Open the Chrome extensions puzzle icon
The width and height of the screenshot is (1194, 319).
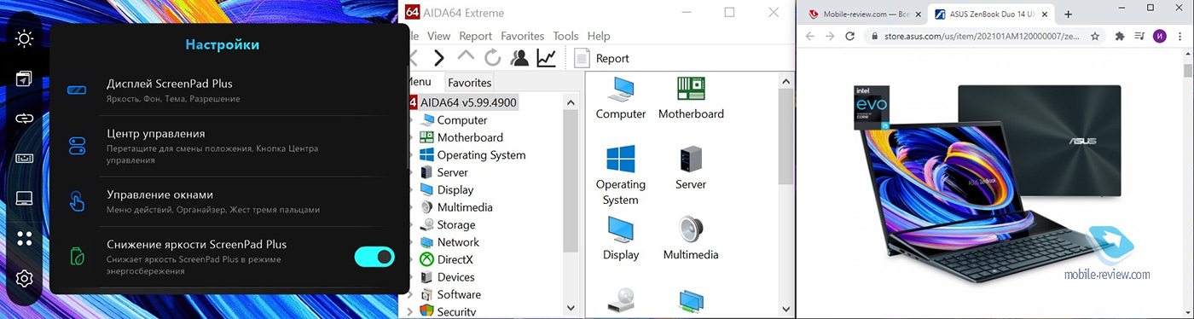(1120, 37)
